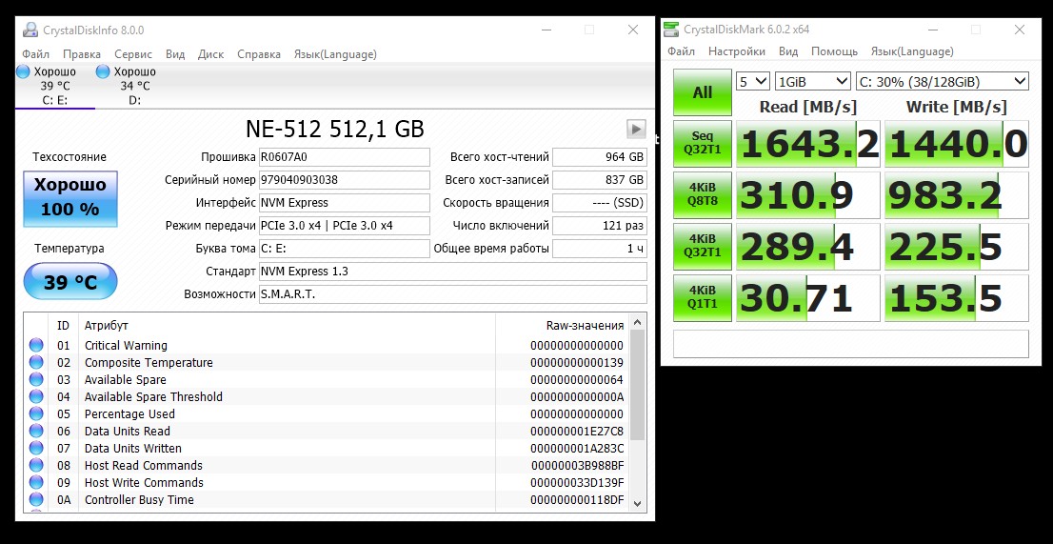
Task: Click the Controller Busy Time raw value
Action: pos(577,499)
